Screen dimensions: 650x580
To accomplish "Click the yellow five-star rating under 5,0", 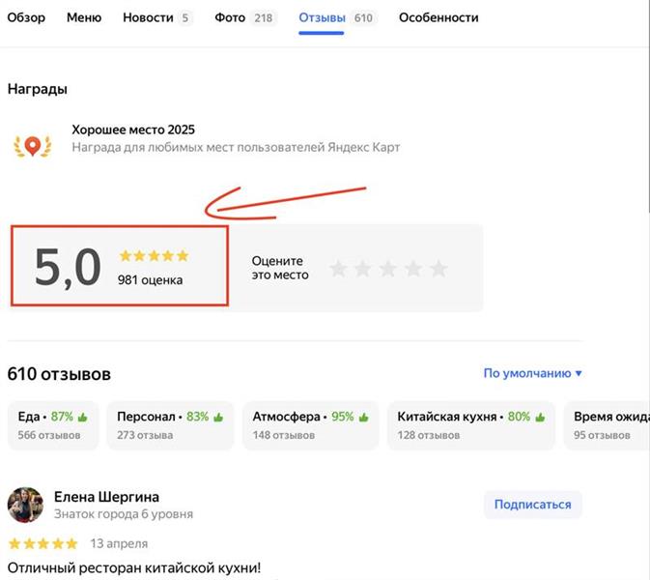I will pos(154,255).
